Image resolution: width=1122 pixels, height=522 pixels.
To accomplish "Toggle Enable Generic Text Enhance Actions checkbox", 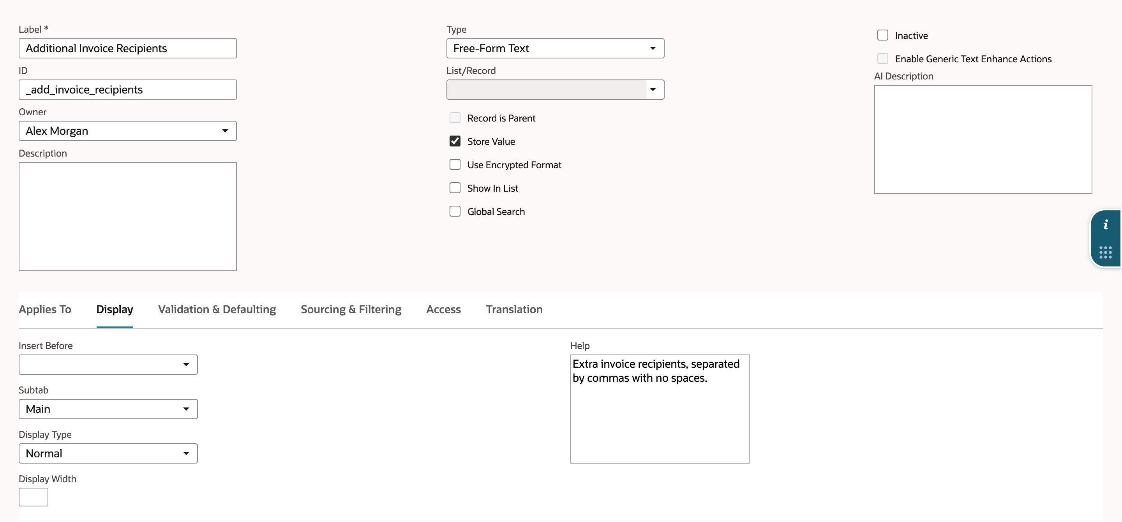I will pyautogui.click(x=882, y=58).
